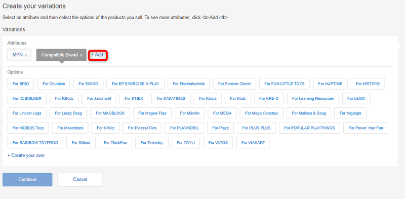This screenshot has width=405, height=199.
Task: Tap the For ThinkFun option
Action: tap(115, 143)
